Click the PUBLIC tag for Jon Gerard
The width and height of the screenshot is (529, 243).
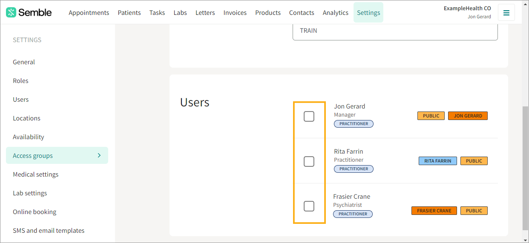click(x=431, y=116)
